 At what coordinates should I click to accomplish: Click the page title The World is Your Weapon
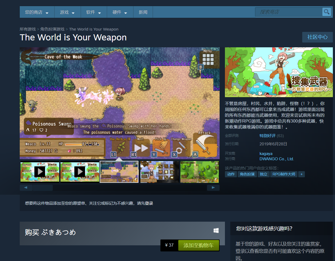point(73,37)
